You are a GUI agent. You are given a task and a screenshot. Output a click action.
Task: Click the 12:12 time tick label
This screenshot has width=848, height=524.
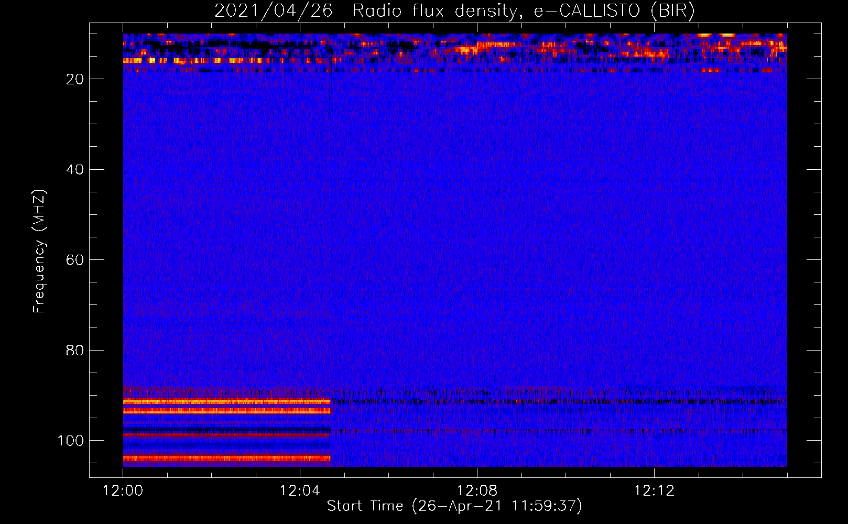[654, 491]
